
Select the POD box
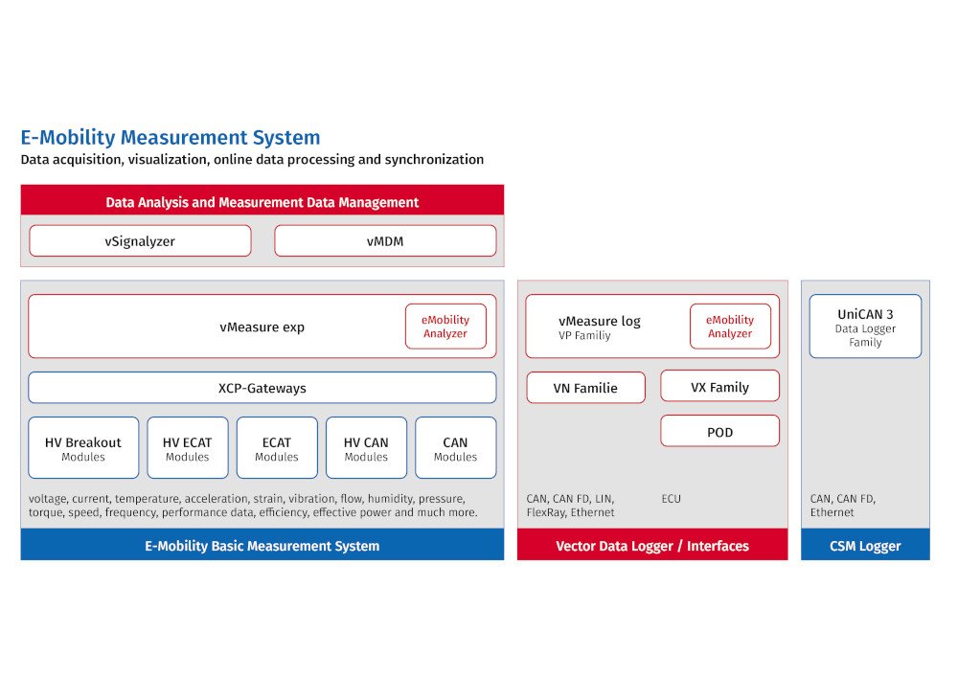pyautogui.click(x=719, y=432)
